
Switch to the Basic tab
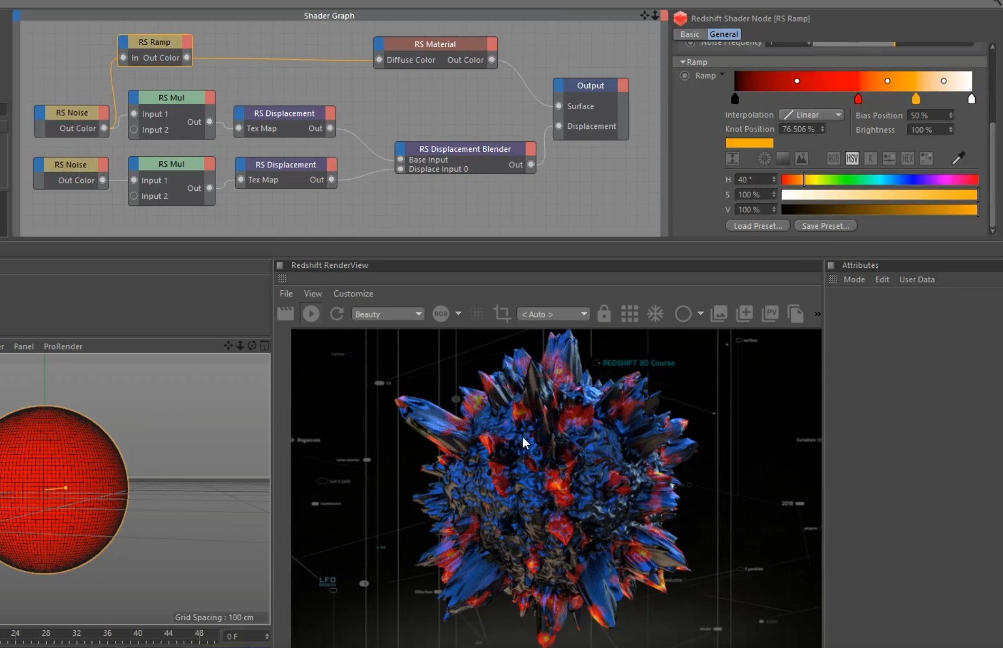689,34
